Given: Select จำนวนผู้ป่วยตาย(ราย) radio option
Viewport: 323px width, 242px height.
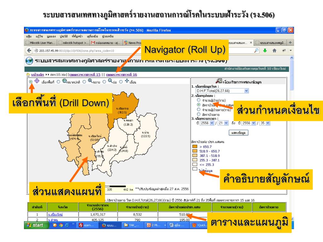Looking at the screenshot, I should [199, 109].
